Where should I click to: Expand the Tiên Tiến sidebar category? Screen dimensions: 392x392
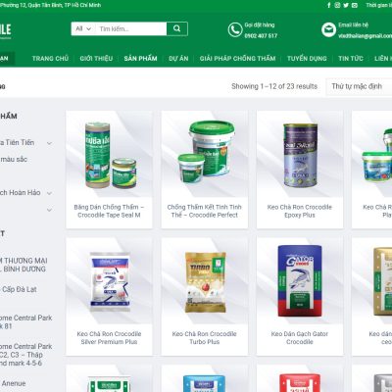[x=49, y=143]
